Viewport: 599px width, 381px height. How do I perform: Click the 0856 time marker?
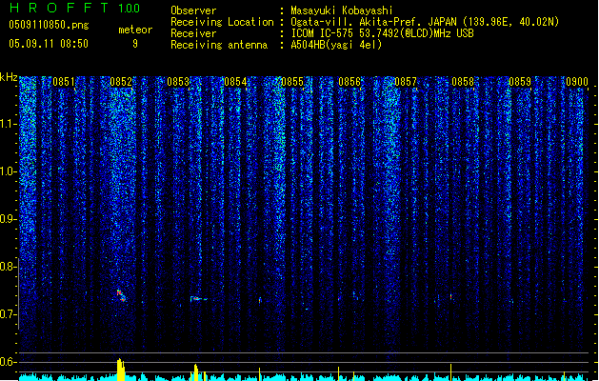coord(349,82)
